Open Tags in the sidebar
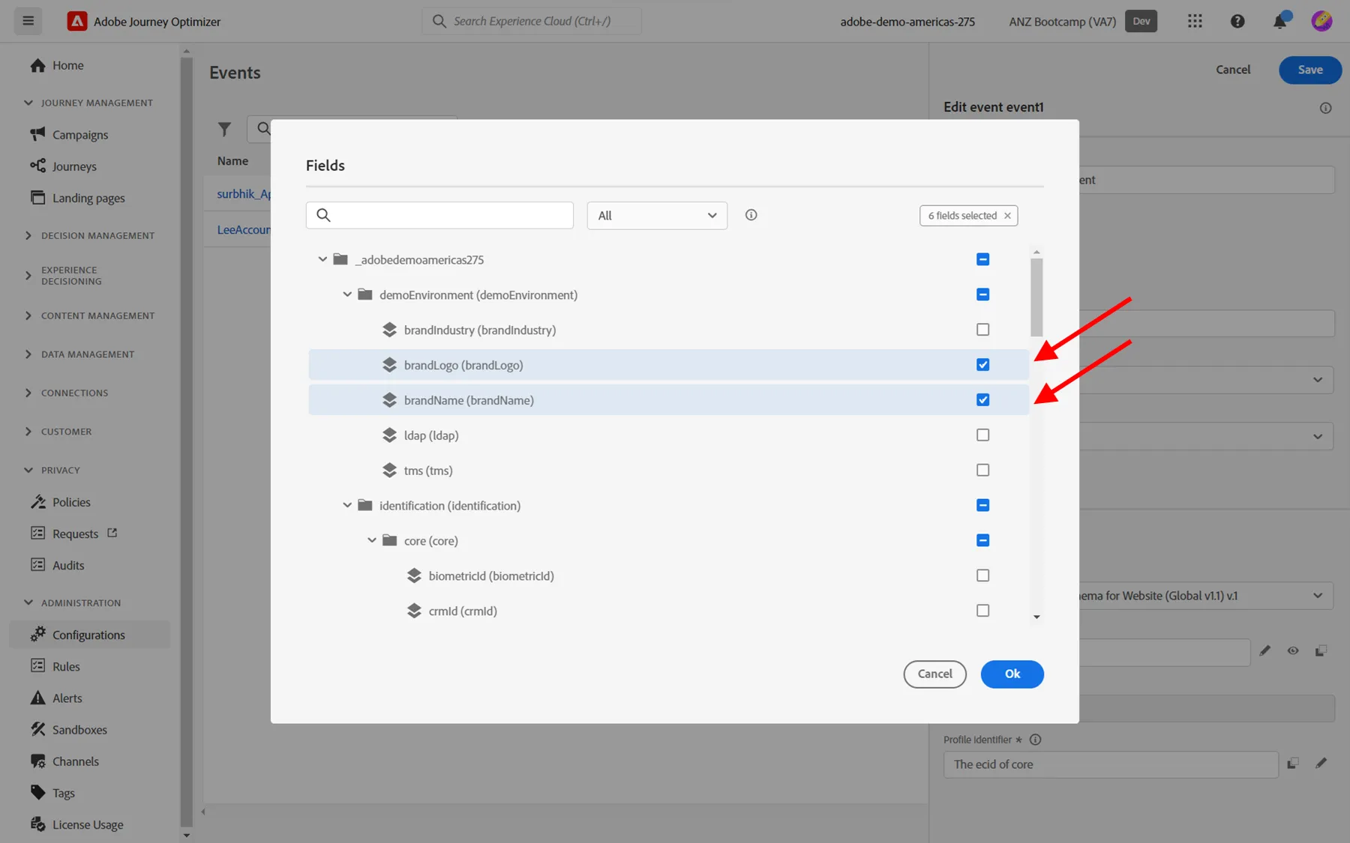 (x=64, y=793)
